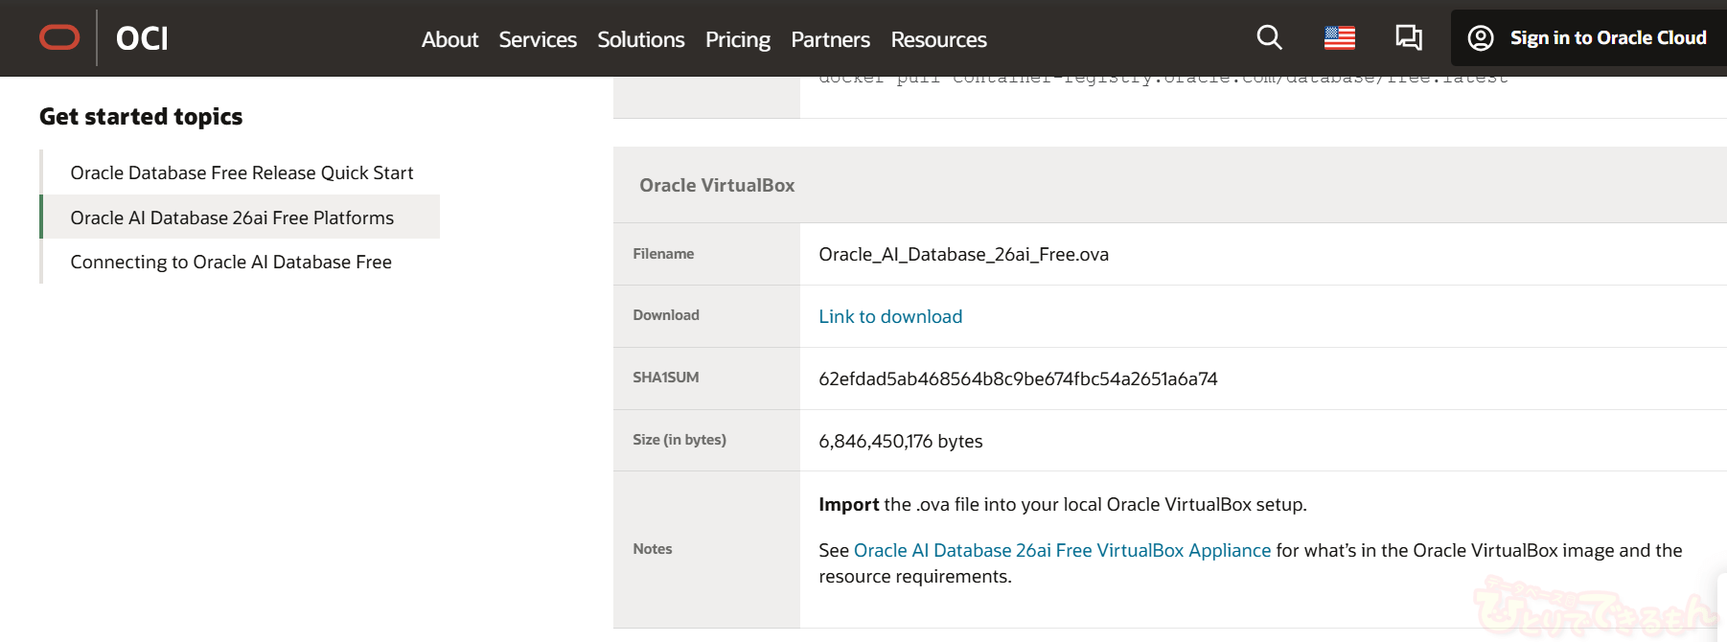This screenshot has width=1727, height=642.
Task: Open the 26ai Free VirtualBox Appliance link
Action: click(x=1062, y=550)
